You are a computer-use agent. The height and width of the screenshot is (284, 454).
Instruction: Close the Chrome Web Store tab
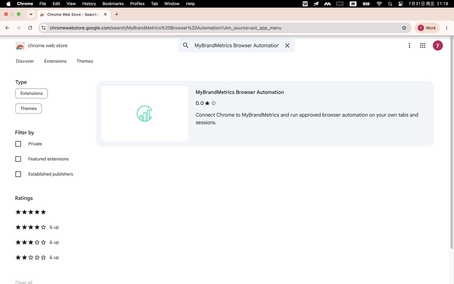pos(105,14)
